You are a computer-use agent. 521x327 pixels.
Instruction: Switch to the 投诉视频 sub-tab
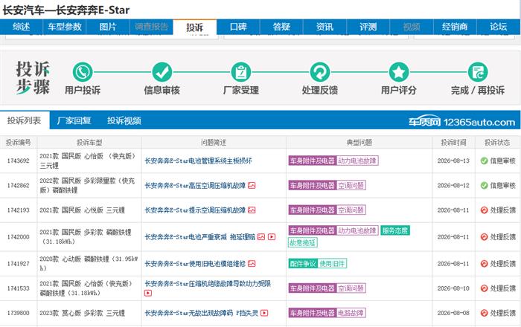coord(124,120)
